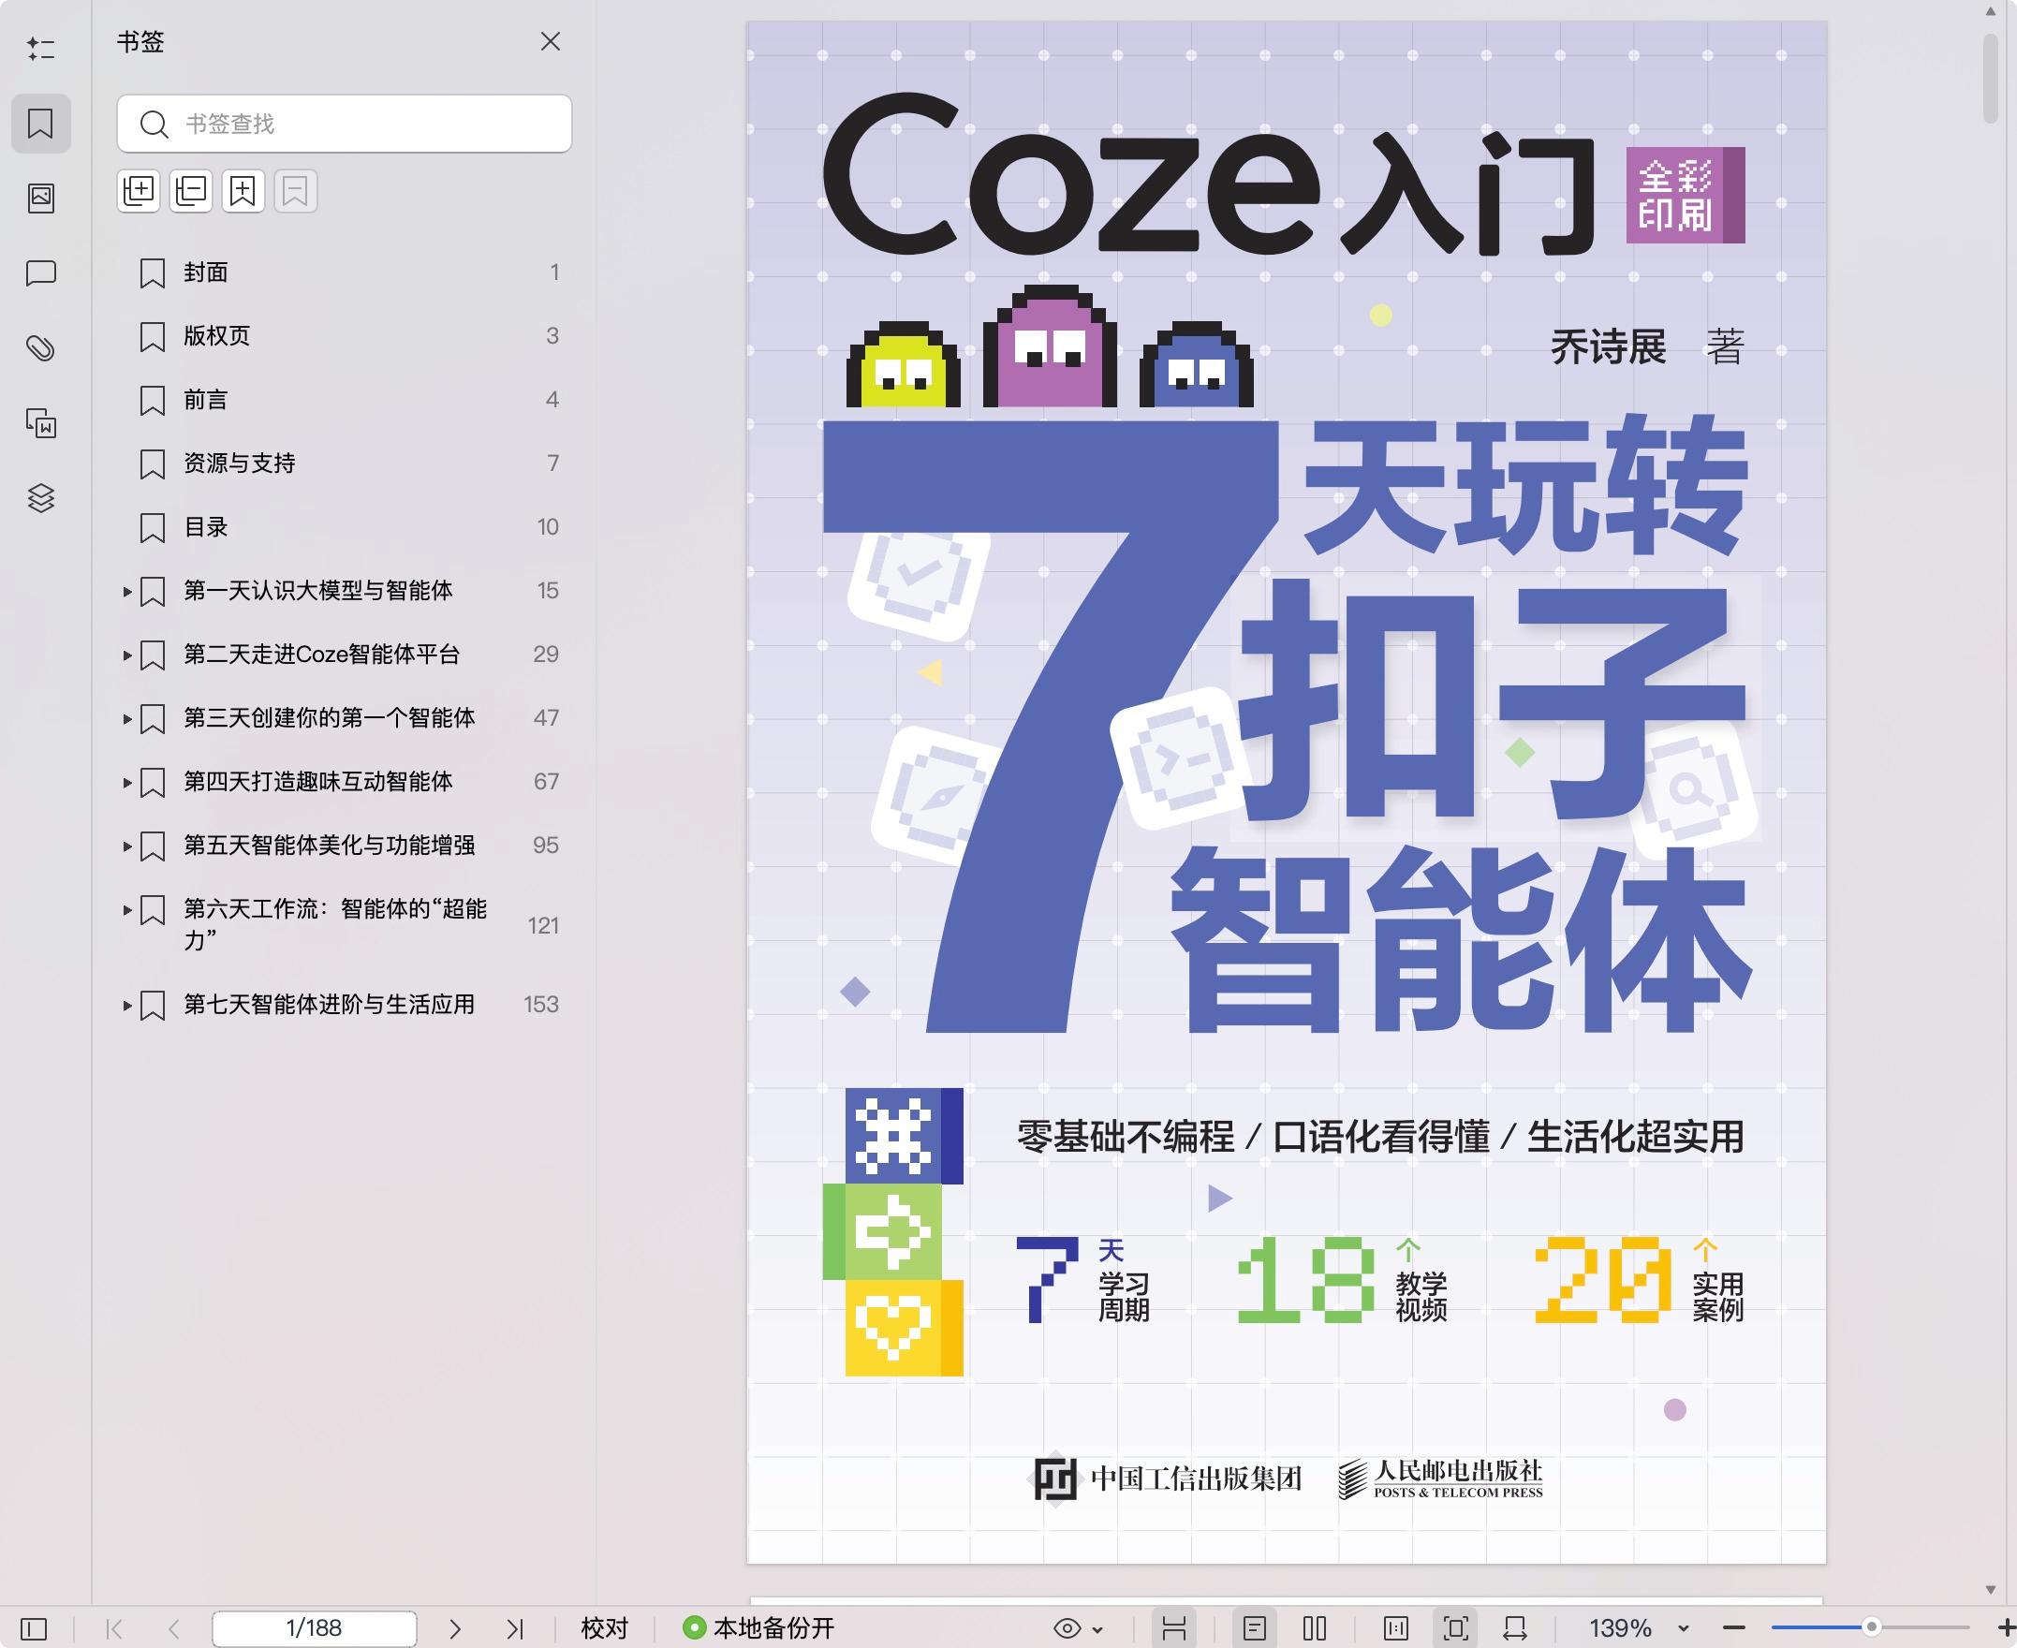Viewport: 2017px width, 1648px height.
Task: Select two-page view
Action: [1315, 1629]
